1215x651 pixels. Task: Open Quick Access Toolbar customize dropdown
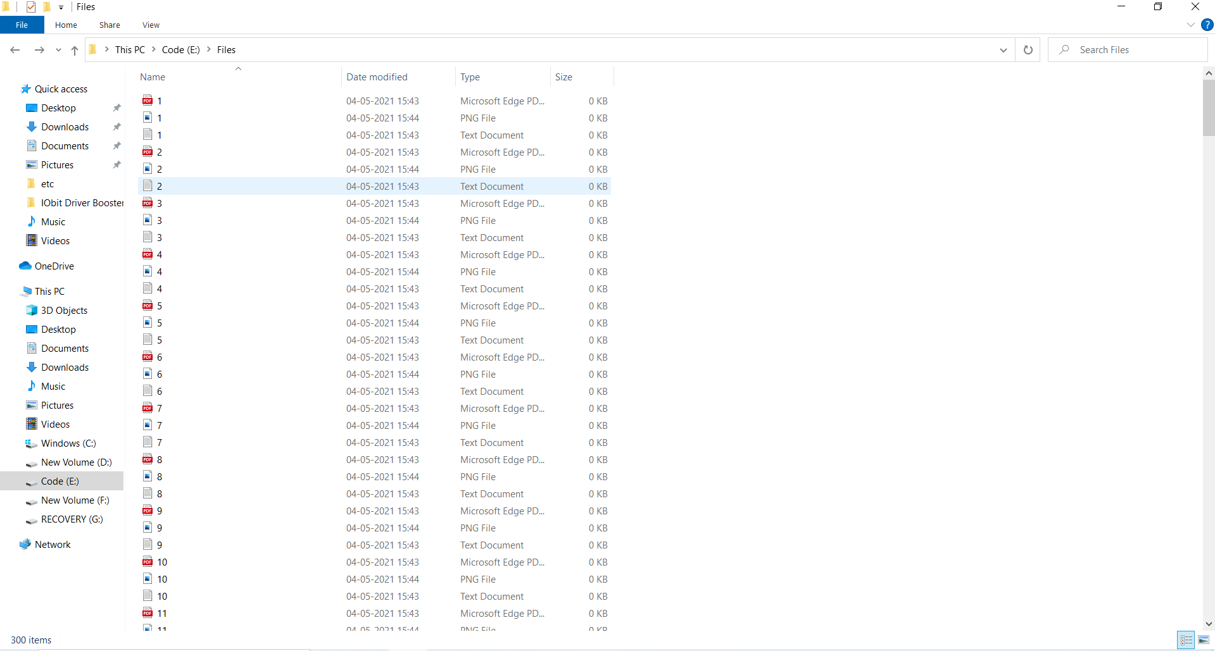(61, 8)
